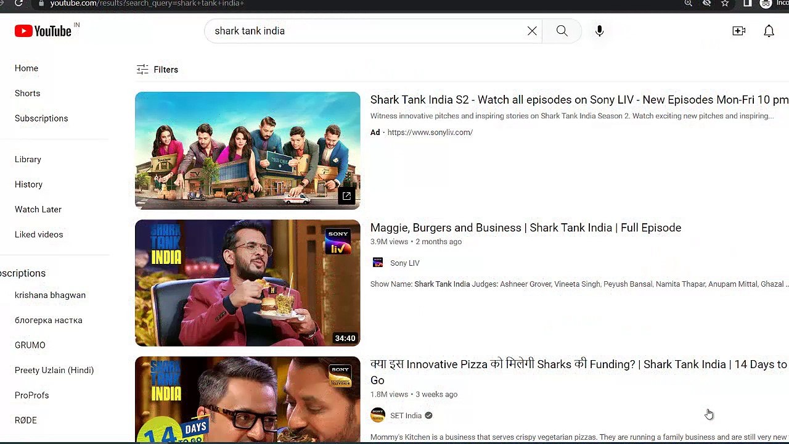The height and width of the screenshot is (444, 789).
Task: Open 'Shark Tank India S2' ad title
Action: 579,100
